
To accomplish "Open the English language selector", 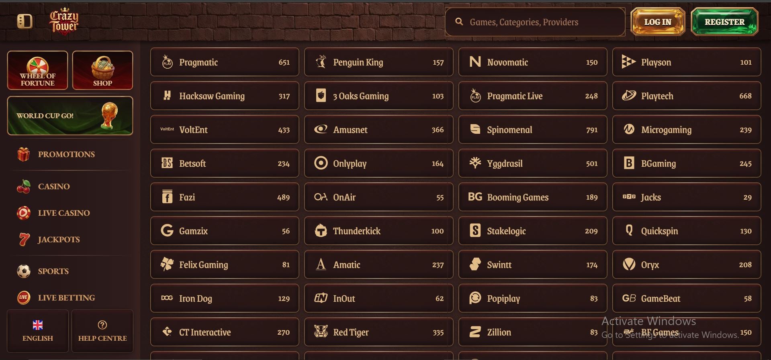I will pyautogui.click(x=38, y=331).
